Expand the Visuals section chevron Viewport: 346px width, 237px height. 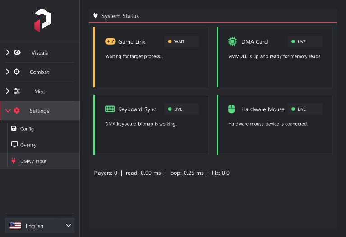[8, 52]
